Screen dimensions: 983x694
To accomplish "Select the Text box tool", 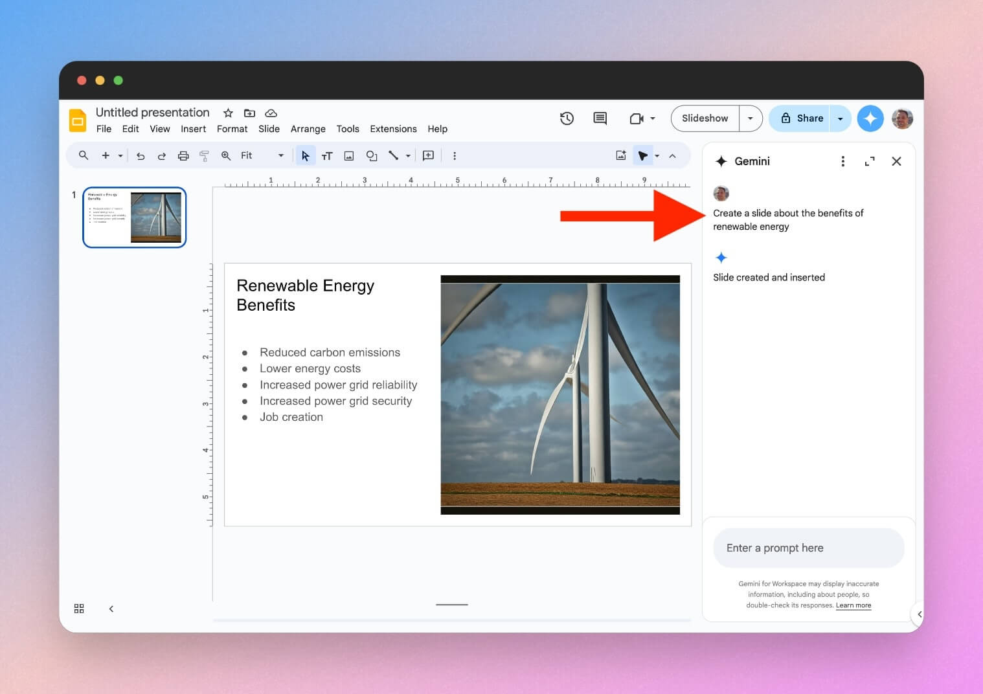I will point(327,155).
